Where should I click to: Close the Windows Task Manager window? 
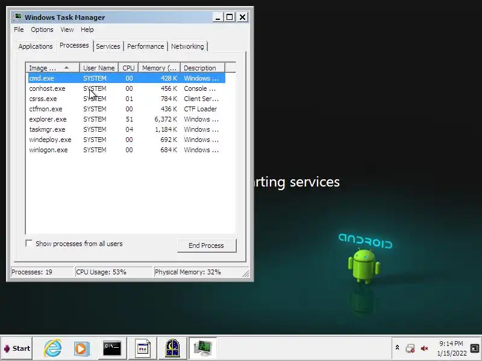[x=243, y=17]
